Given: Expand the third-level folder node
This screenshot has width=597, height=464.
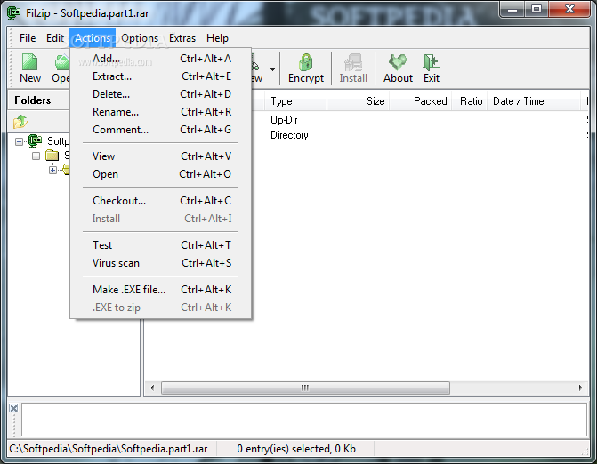Looking at the screenshot, I should (52, 170).
